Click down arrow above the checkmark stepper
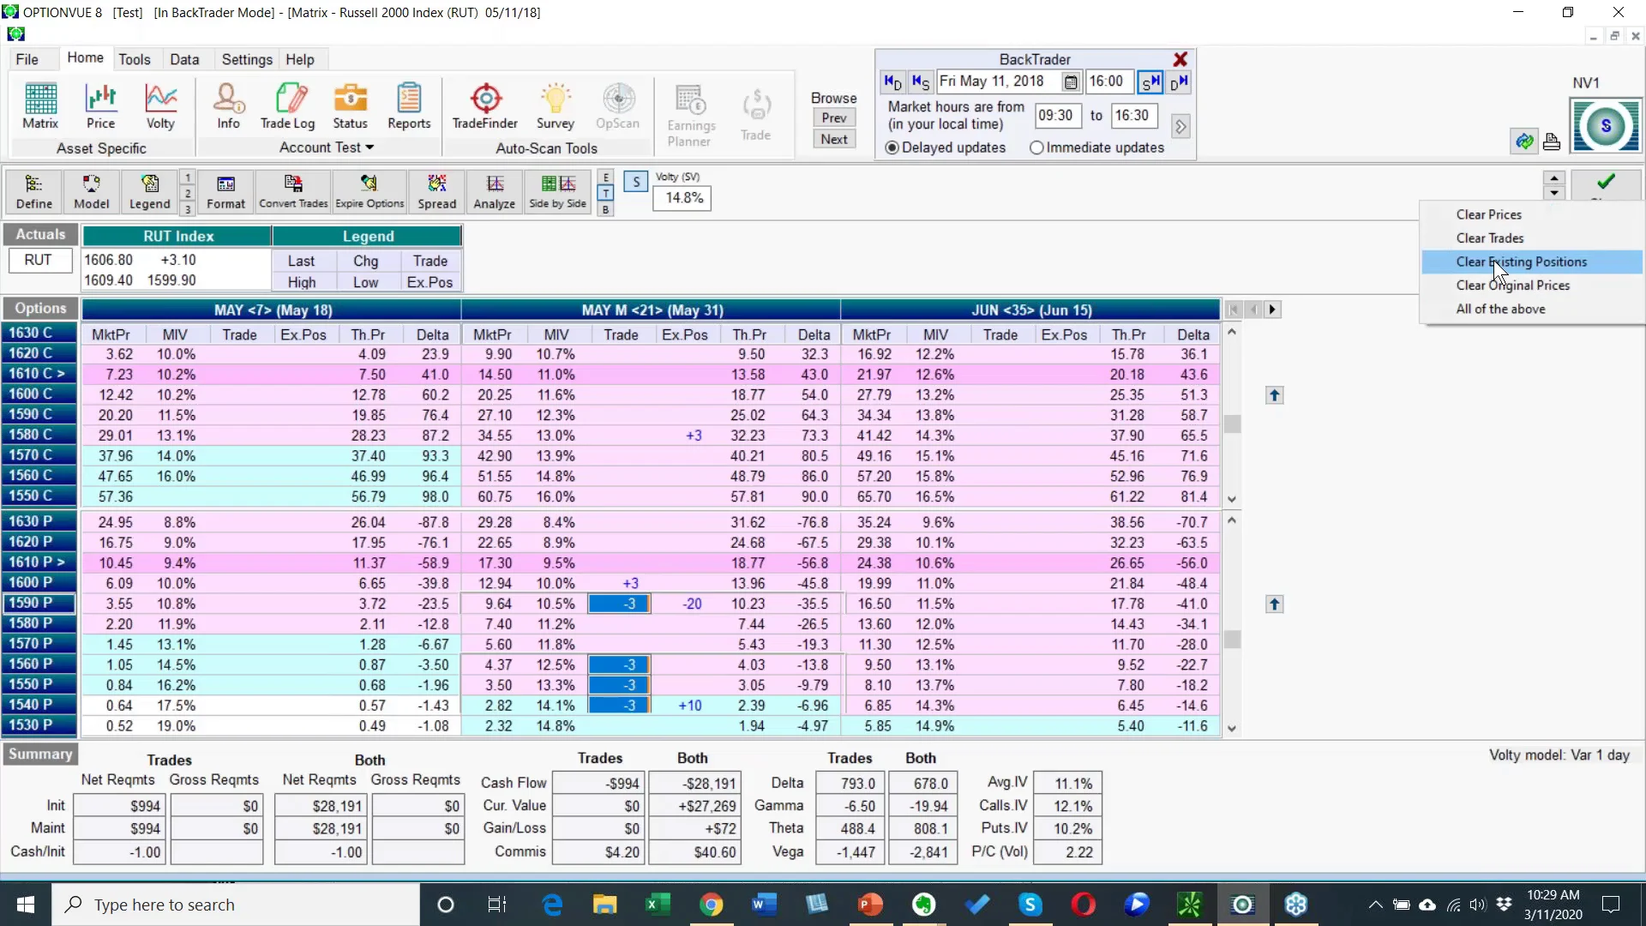Screen dimensions: 1646x926 click(1554, 193)
